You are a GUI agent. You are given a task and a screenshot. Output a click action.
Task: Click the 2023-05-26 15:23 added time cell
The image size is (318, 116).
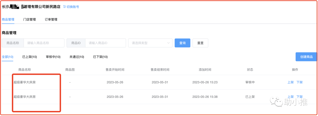tap(205, 83)
